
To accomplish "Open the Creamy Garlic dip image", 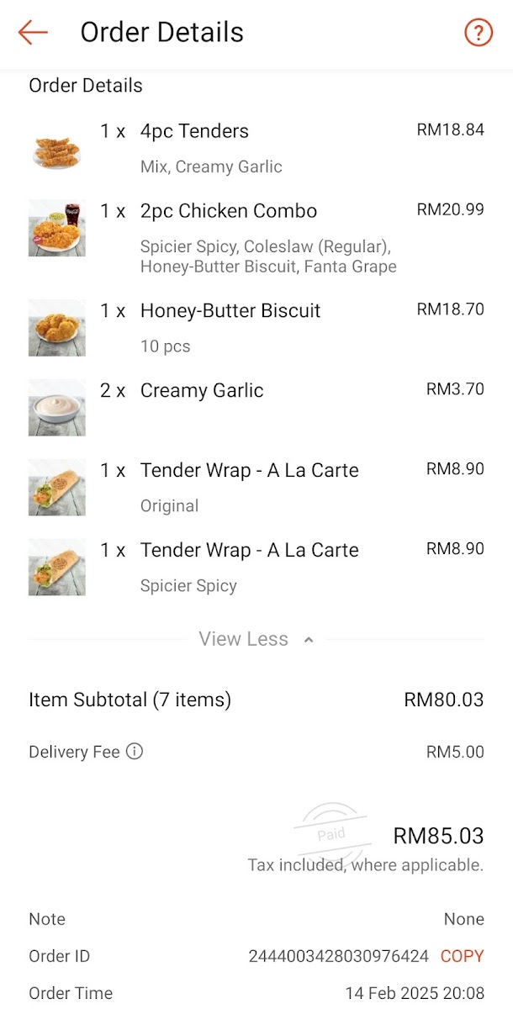I will pos(56,407).
